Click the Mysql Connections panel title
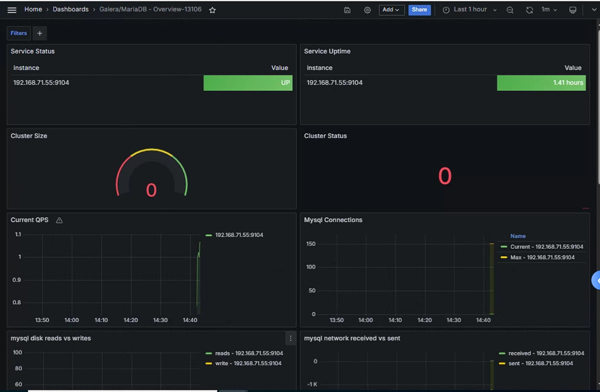600x392 pixels. pyautogui.click(x=333, y=220)
